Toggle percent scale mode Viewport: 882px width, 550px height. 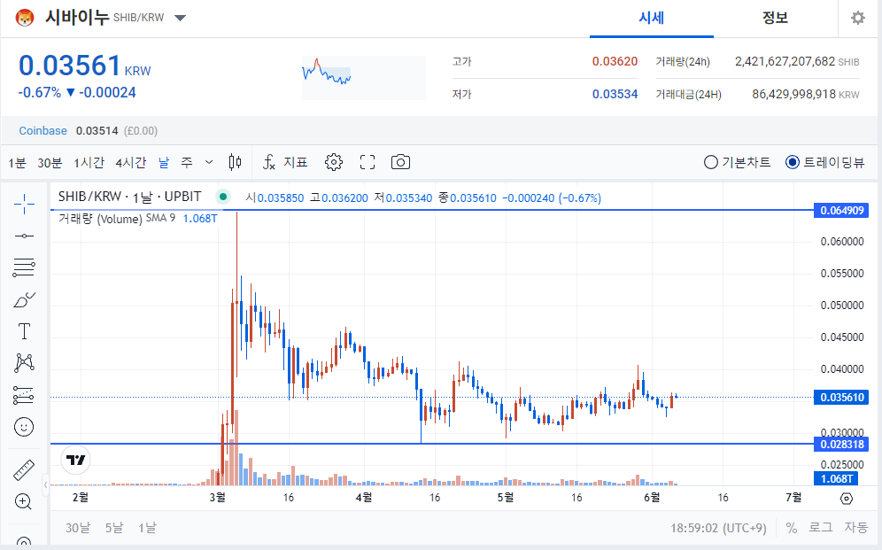pyautogui.click(x=792, y=528)
